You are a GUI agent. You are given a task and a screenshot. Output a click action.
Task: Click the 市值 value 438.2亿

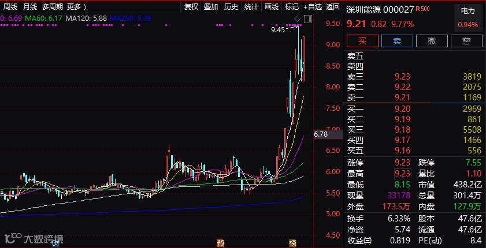468,185
